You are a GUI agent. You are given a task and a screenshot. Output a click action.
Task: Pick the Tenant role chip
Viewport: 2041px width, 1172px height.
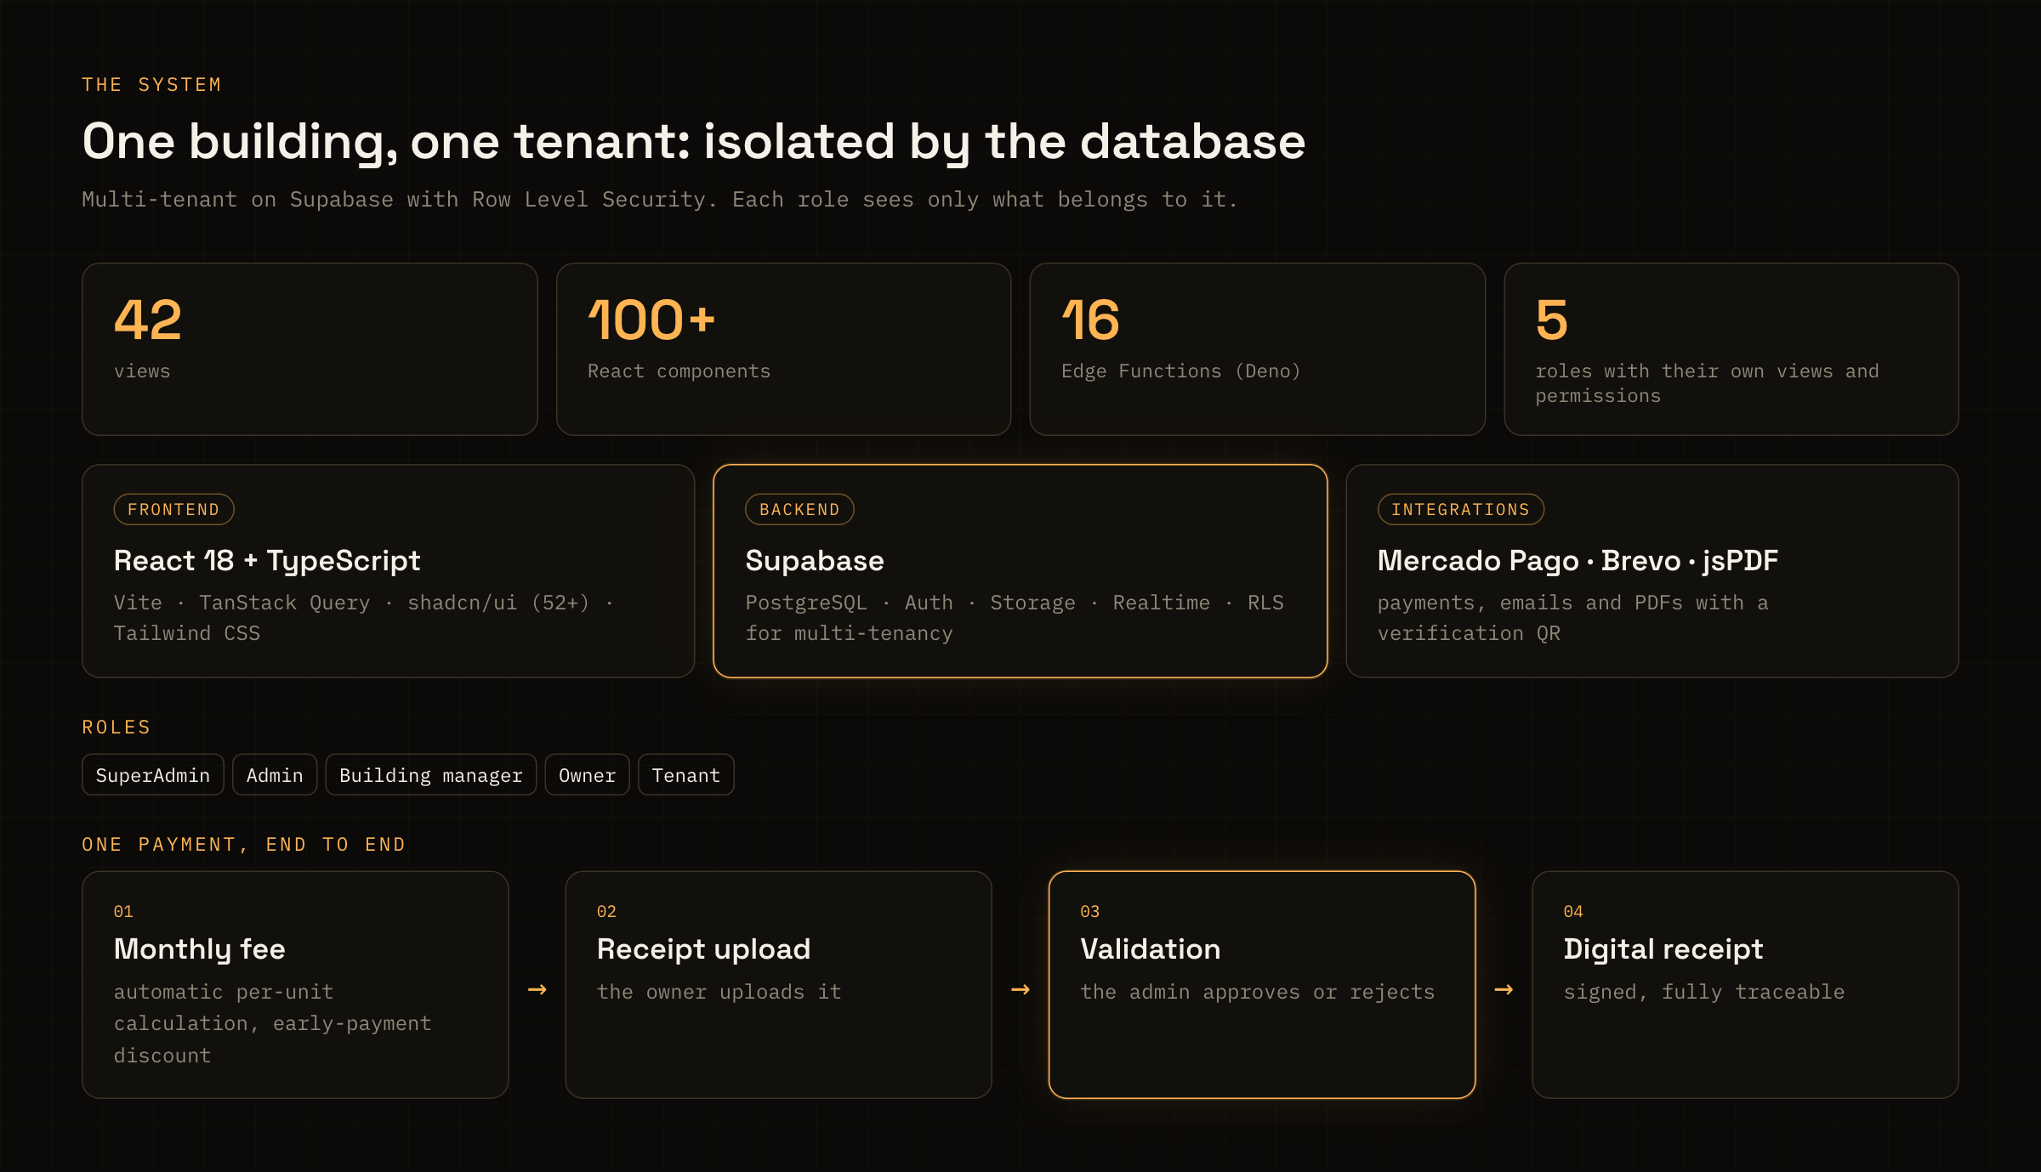[x=686, y=775]
